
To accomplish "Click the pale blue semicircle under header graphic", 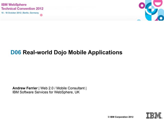I will click(139, 20).
